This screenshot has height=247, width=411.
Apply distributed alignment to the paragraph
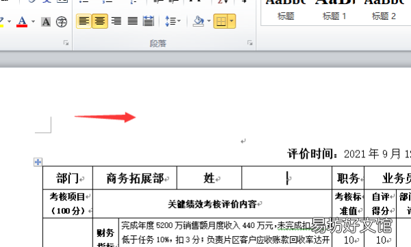coord(149,21)
